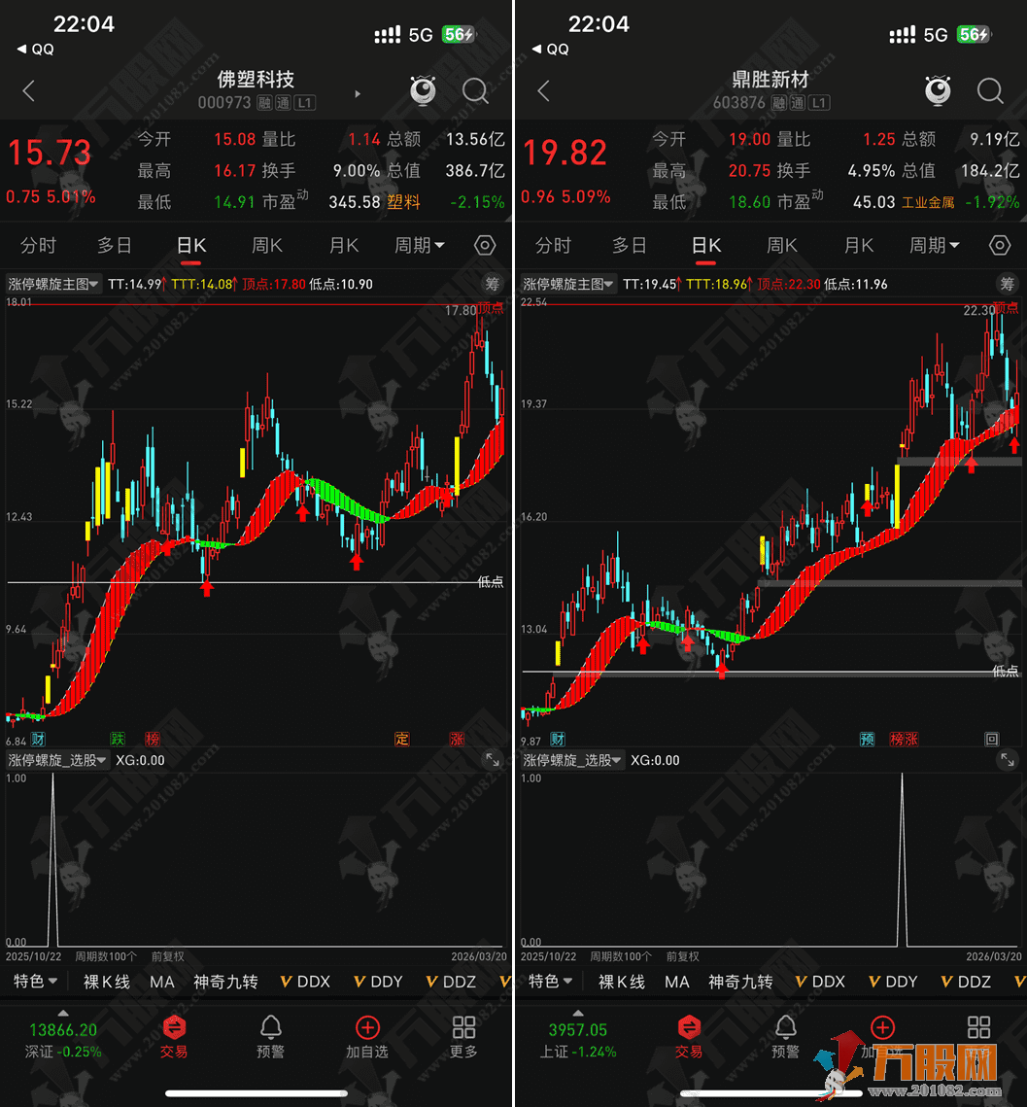The image size is (1027, 1107).
Task: Switch to the 分时 intraday tab
Action: click(x=38, y=245)
